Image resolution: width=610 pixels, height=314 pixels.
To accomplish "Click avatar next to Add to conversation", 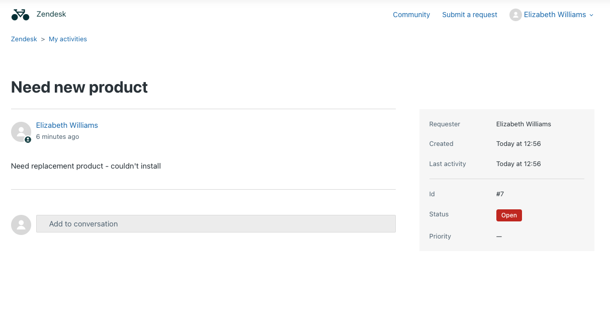I will [x=21, y=224].
